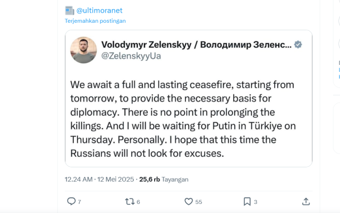This screenshot has width=340, height=213.
Task: Click the Terjemahkan postingan link
Action: coord(95,21)
